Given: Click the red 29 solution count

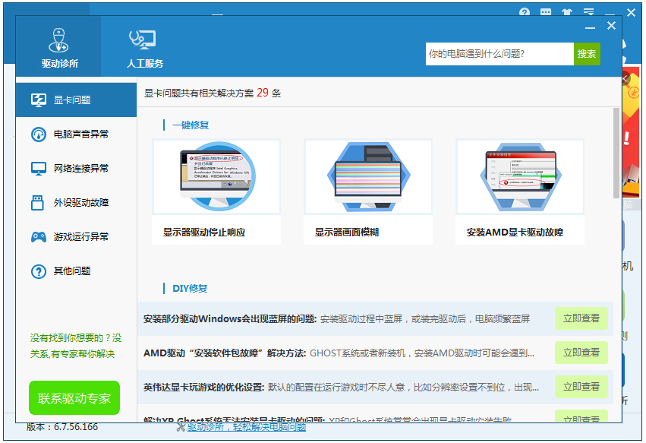Looking at the screenshot, I should click(x=263, y=93).
